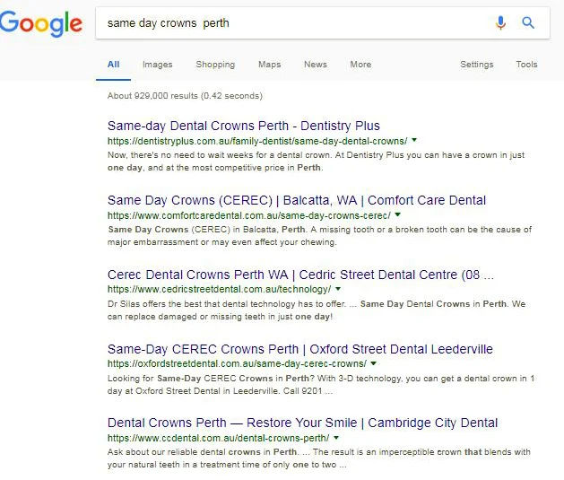Open 'Same-day Dental Crowns Perth - Dentistry Plus' result

tap(244, 126)
